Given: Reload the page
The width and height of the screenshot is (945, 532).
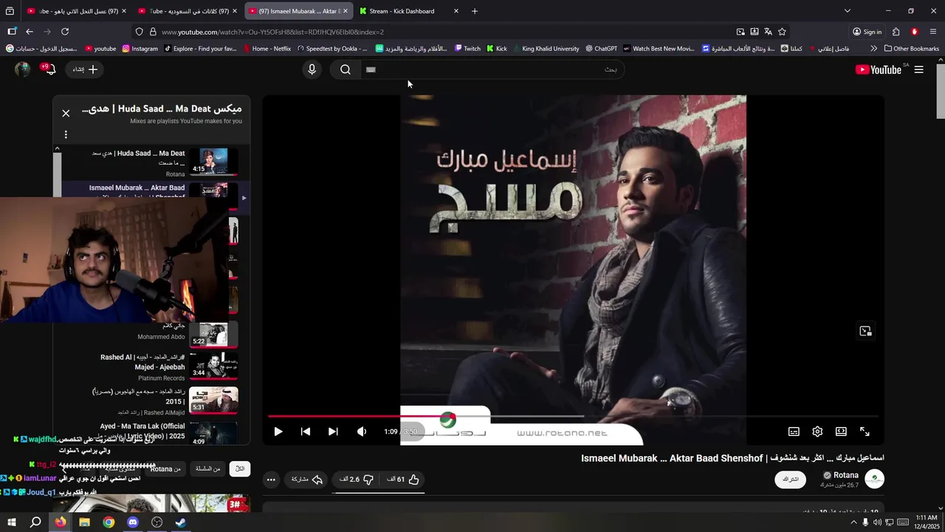Looking at the screenshot, I should point(65,32).
